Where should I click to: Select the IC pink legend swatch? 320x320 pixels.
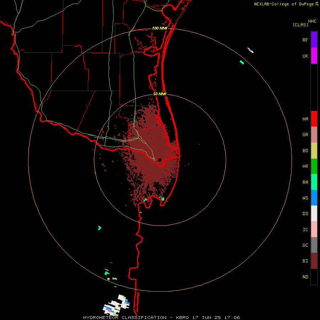314,229
